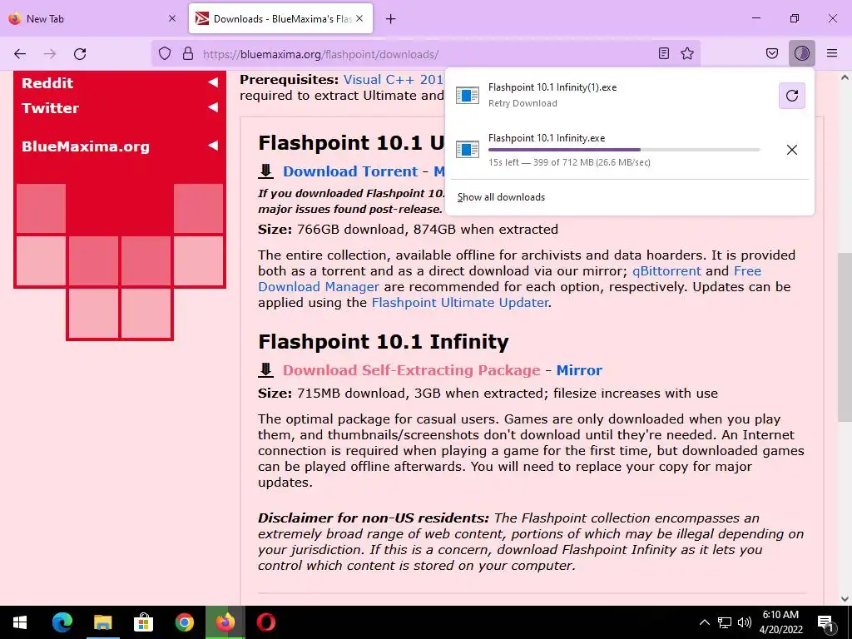
Task: Click the Flashpoint 10.1 Infinity(1).exe file icon
Action: pyautogui.click(x=468, y=95)
